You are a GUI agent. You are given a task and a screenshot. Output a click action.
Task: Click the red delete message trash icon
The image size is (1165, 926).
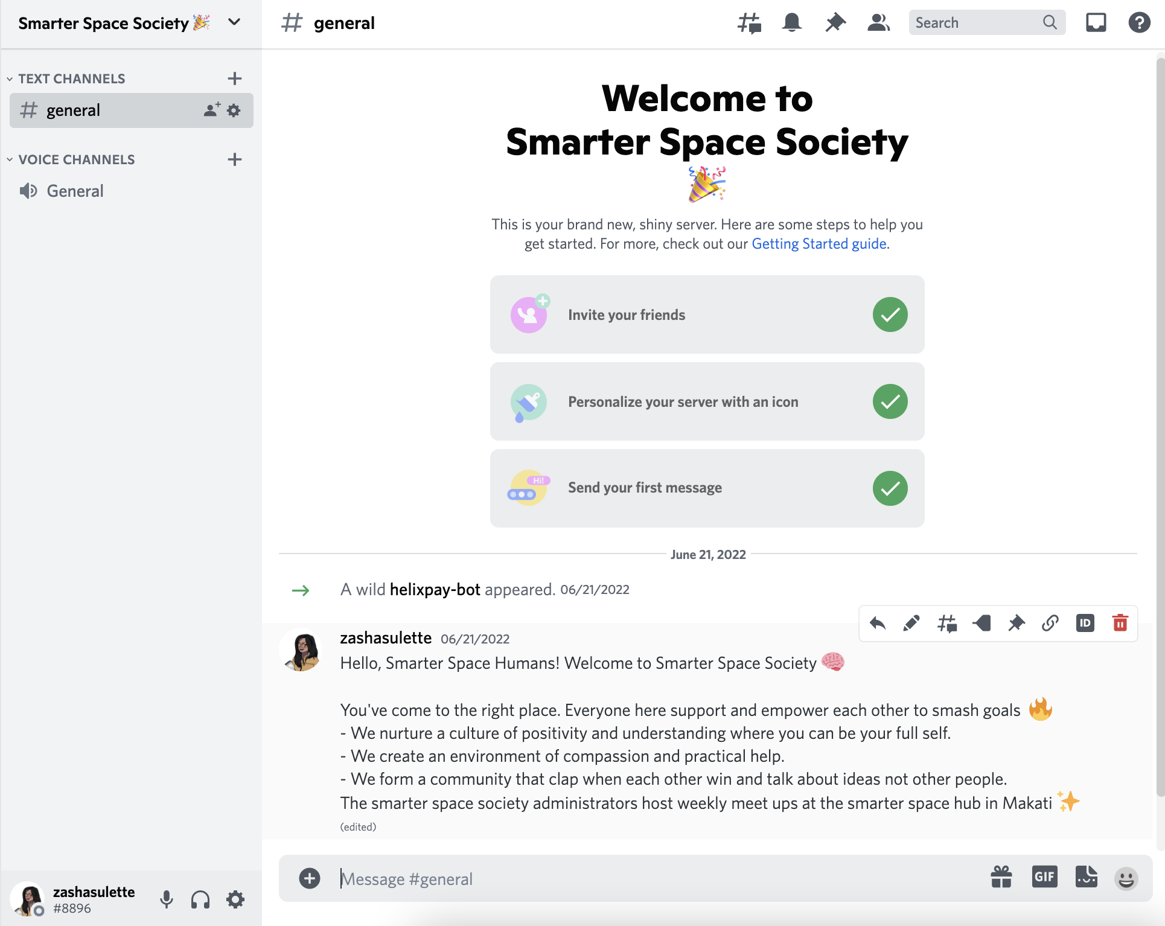[1120, 623]
